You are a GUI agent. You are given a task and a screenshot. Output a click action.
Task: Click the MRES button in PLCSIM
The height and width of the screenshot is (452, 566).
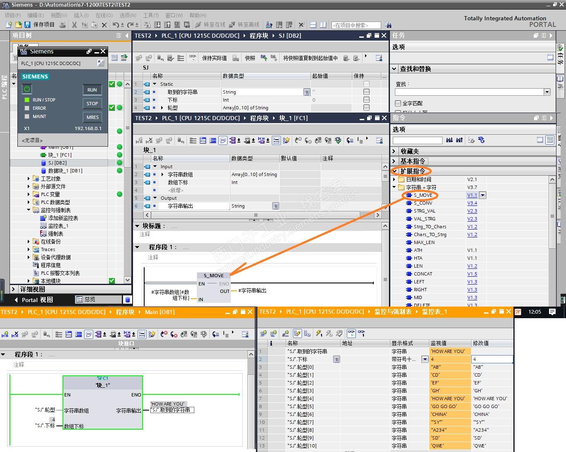[92, 117]
